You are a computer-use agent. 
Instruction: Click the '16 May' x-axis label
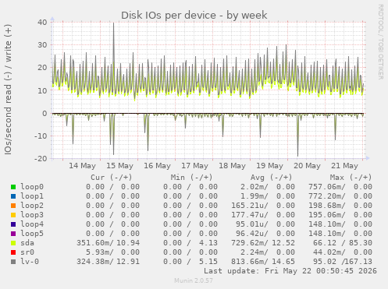click(x=158, y=166)
